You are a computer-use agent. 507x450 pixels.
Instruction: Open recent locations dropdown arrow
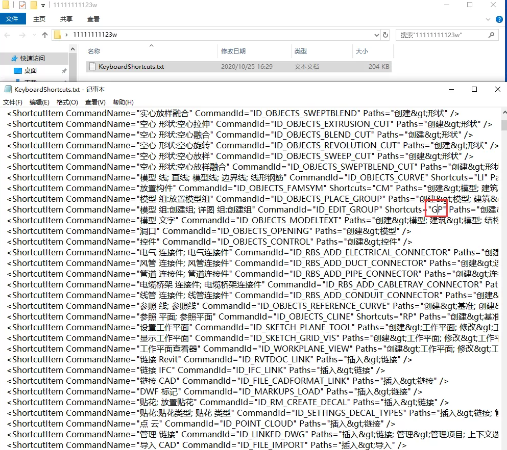(x=34, y=35)
